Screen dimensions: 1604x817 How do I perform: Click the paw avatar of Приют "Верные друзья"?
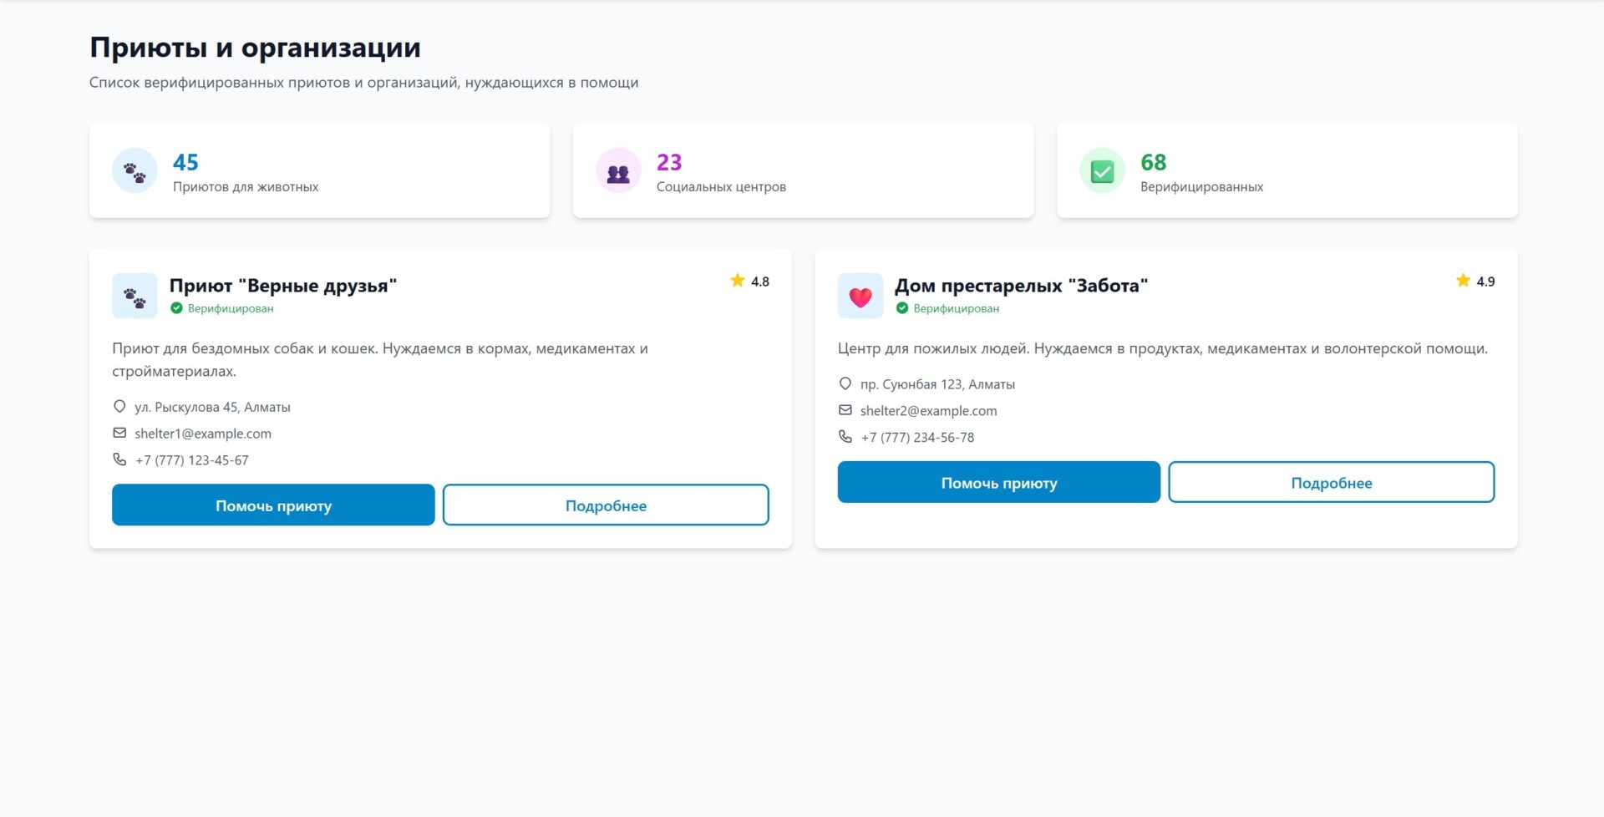pyautogui.click(x=135, y=296)
